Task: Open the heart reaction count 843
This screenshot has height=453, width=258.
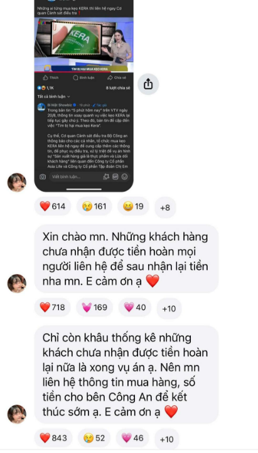Action: (53, 438)
